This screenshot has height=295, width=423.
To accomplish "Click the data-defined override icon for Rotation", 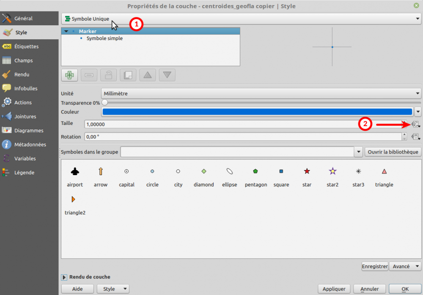I will pyautogui.click(x=416, y=137).
